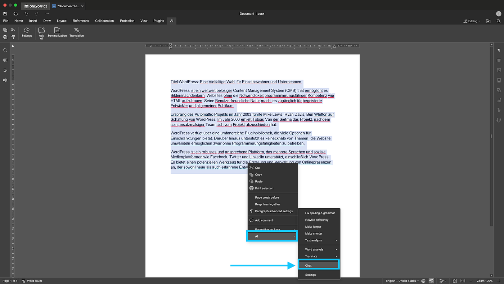
Task: Click the Print icon in quick access bar
Action: [16, 14]
